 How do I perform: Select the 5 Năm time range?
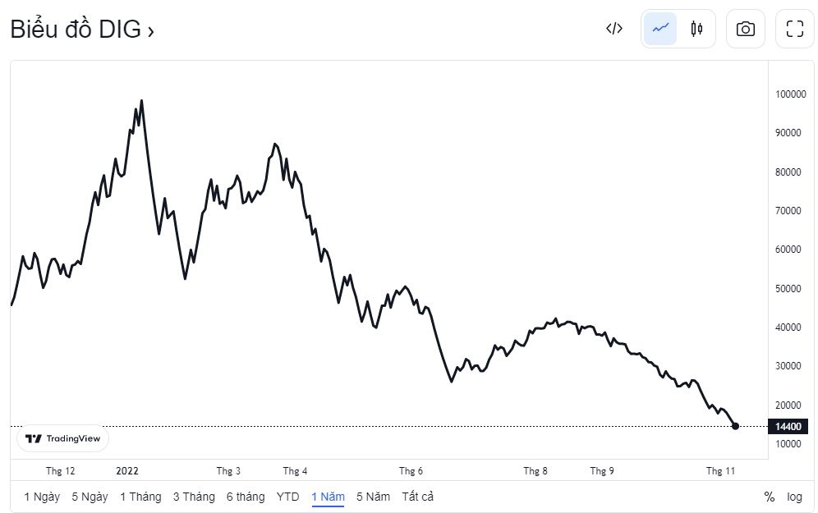click(373, 497)
